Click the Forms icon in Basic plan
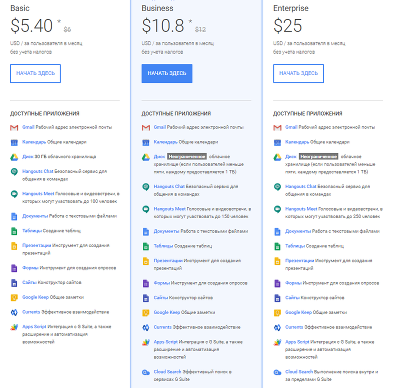The height and width of the screenshot is (388, 420). click(14, 268)
